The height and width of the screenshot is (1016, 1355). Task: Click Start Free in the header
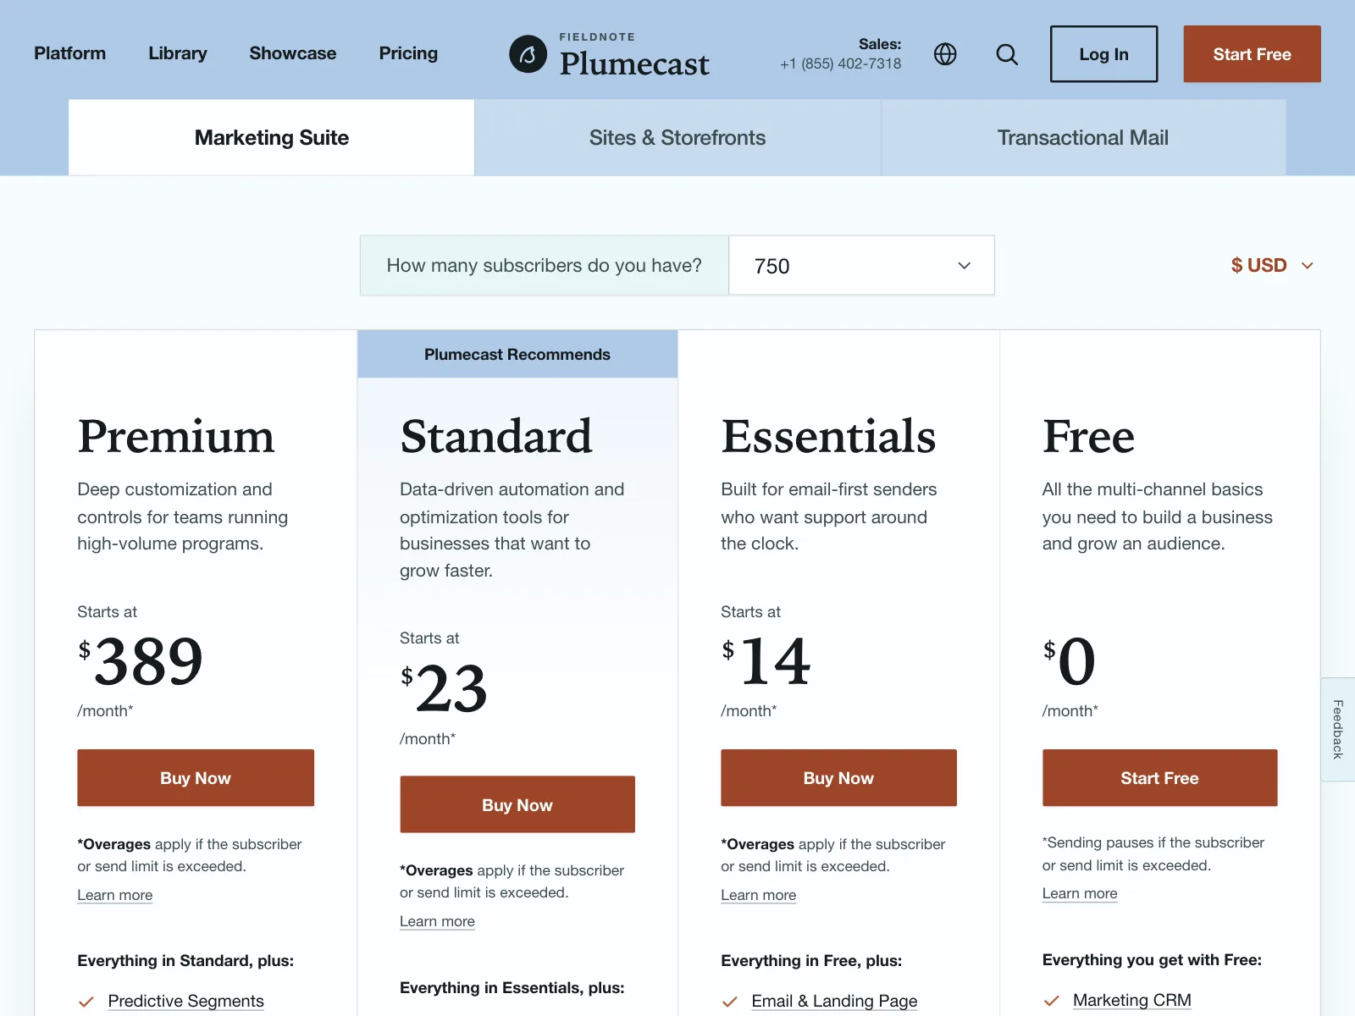coord(1252,54)
